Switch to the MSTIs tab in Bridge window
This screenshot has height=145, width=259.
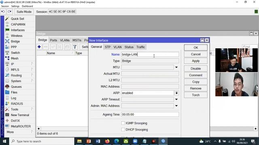77,40
